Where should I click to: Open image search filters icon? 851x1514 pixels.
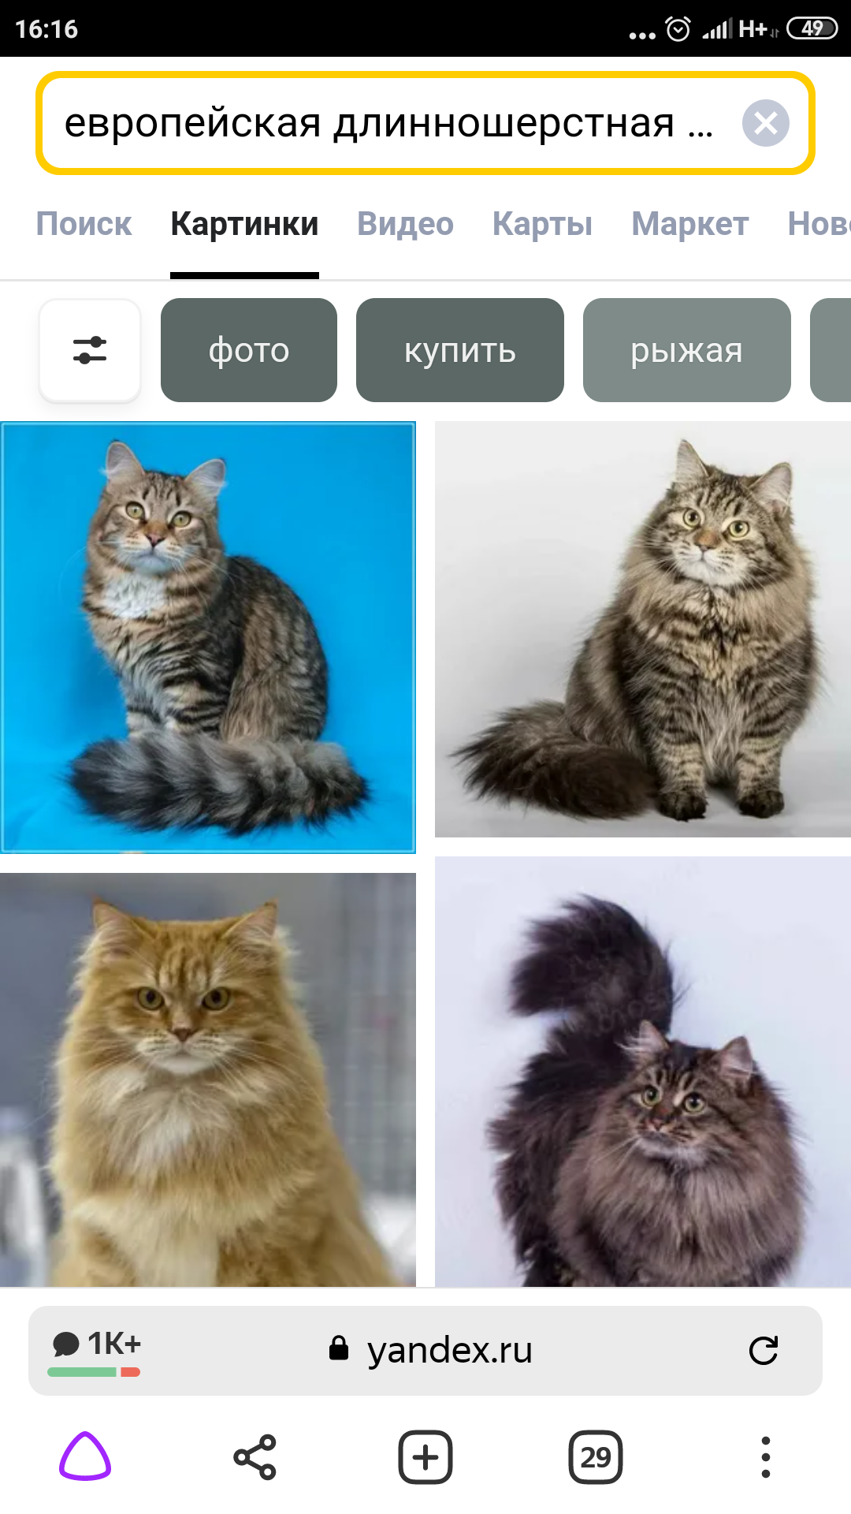(90, 350)
